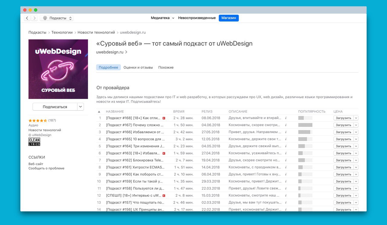The height and width of the screenshot is (225, 387).
Task: Select duration 2 ч. 7 мин. cell
Action: 184,160
